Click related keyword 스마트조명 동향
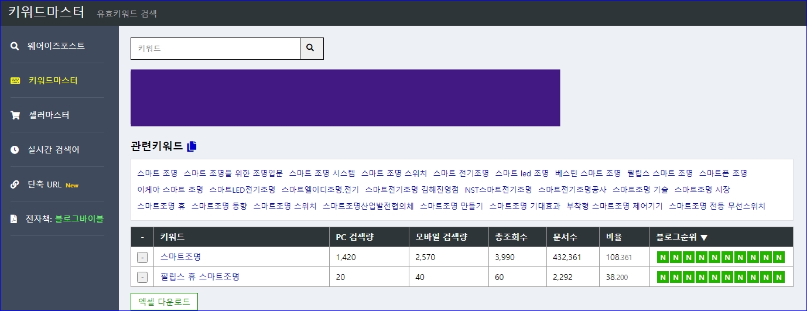The height and width of the screenshot is (311, 807). (219, 206)
